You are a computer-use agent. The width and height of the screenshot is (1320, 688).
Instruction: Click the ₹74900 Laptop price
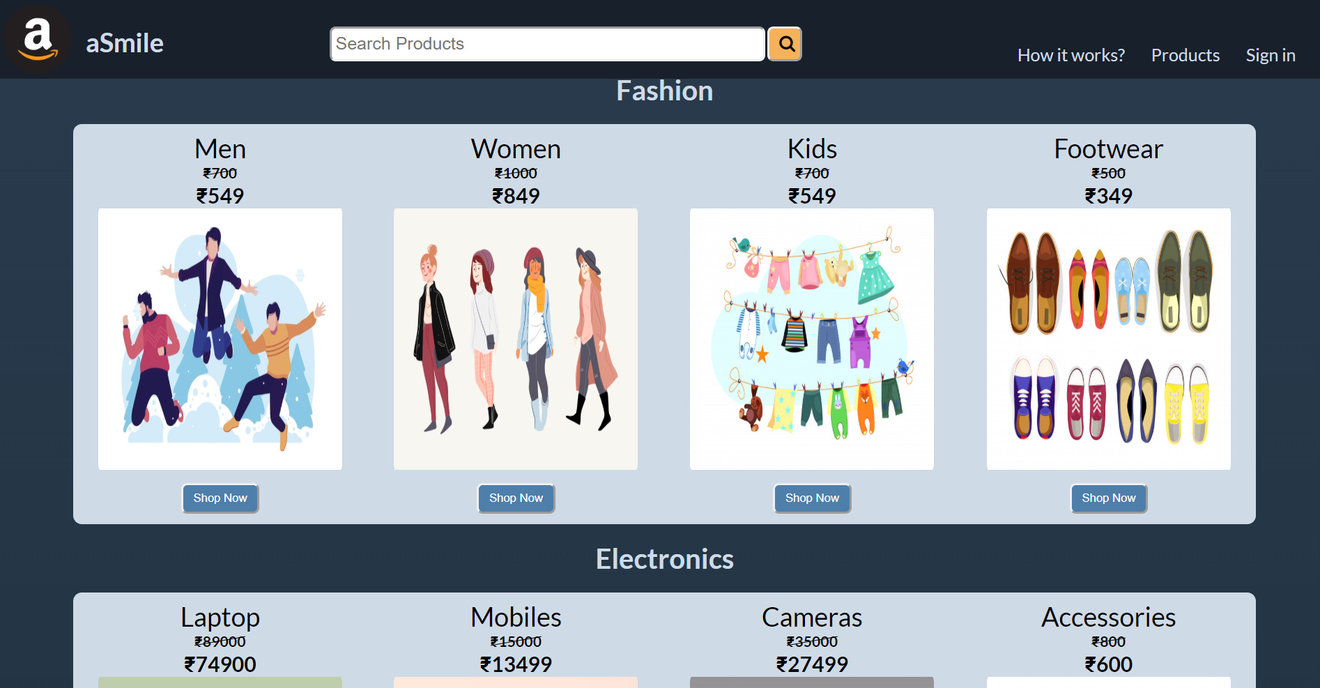point(220,664)
